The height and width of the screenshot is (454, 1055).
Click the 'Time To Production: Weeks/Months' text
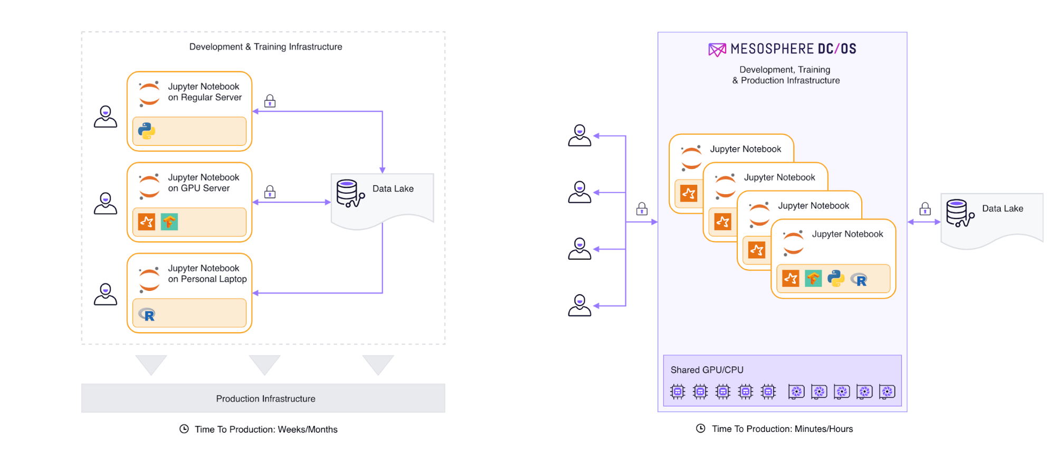tap(266, 429)
